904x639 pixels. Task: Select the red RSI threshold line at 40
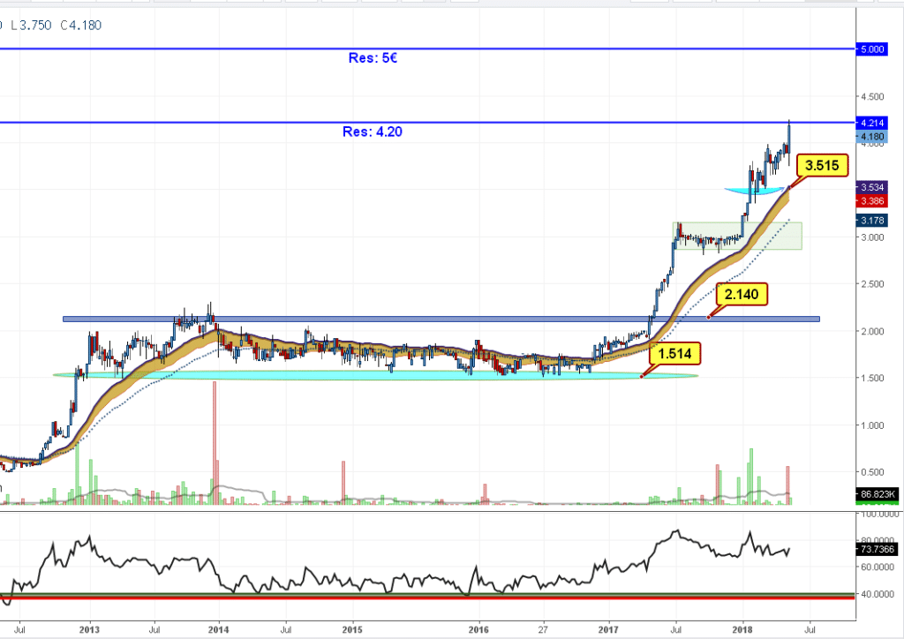[x=426, y=598]
